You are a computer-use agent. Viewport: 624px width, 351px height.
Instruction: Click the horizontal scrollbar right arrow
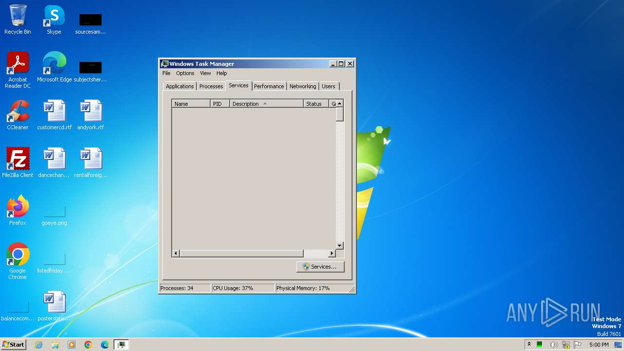pos(331,253)
